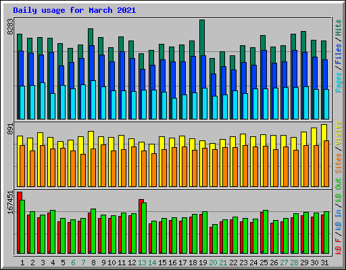Click day label 30 on the x-axis

click(x=314, y=263)
